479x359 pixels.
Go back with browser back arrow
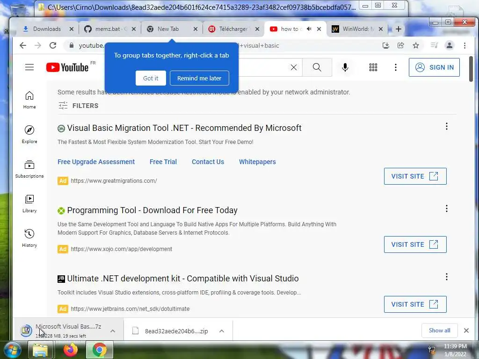[x=23, y=45]
